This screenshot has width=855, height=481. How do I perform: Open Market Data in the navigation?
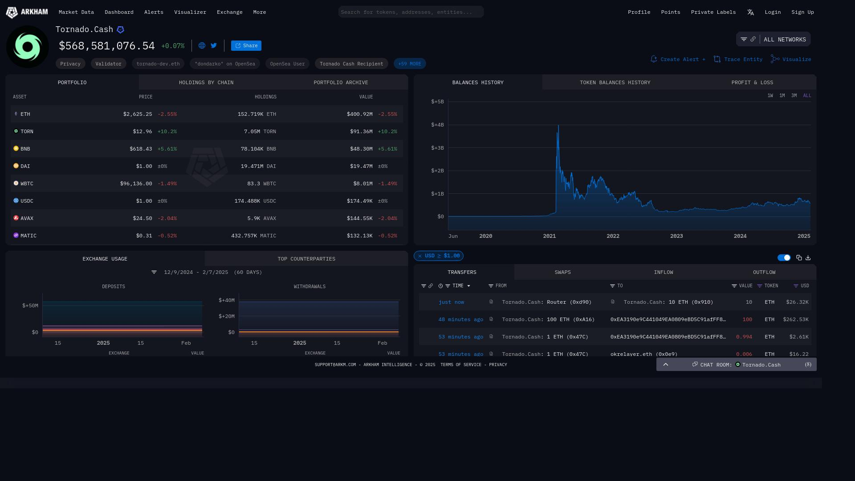pos(76,12)
